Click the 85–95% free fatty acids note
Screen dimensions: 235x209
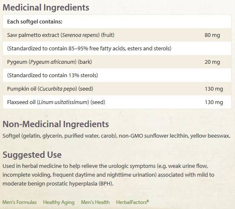89,48
